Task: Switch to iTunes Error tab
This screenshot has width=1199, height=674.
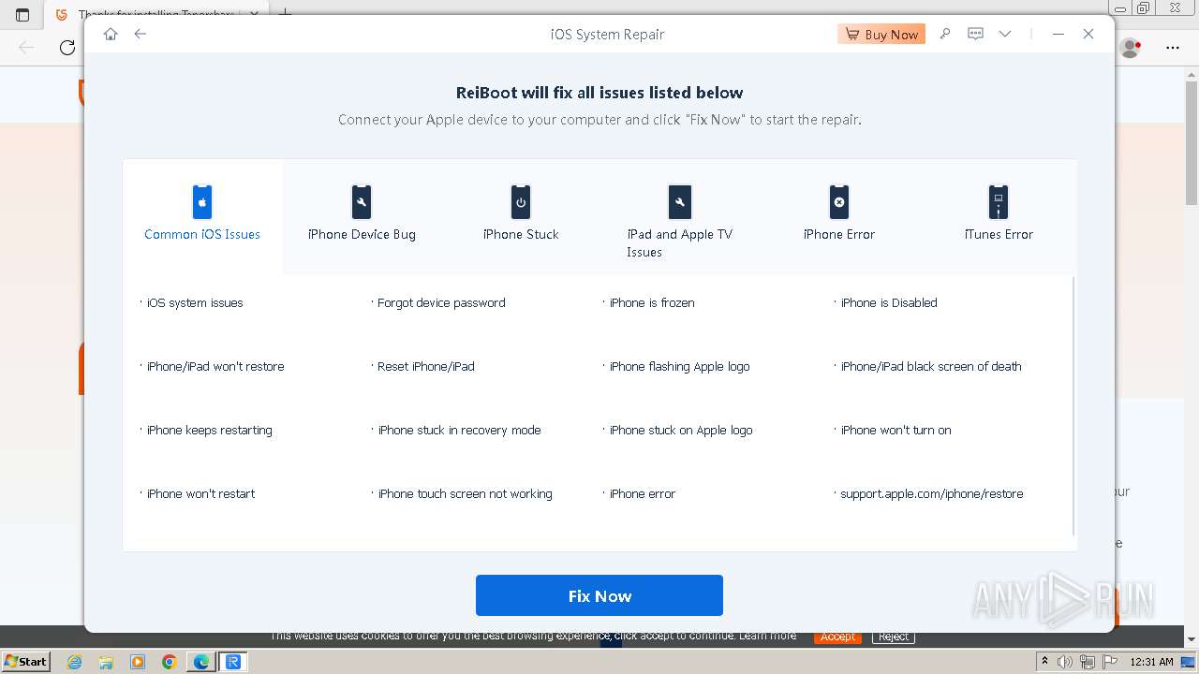Action: [x=999, y=216]
